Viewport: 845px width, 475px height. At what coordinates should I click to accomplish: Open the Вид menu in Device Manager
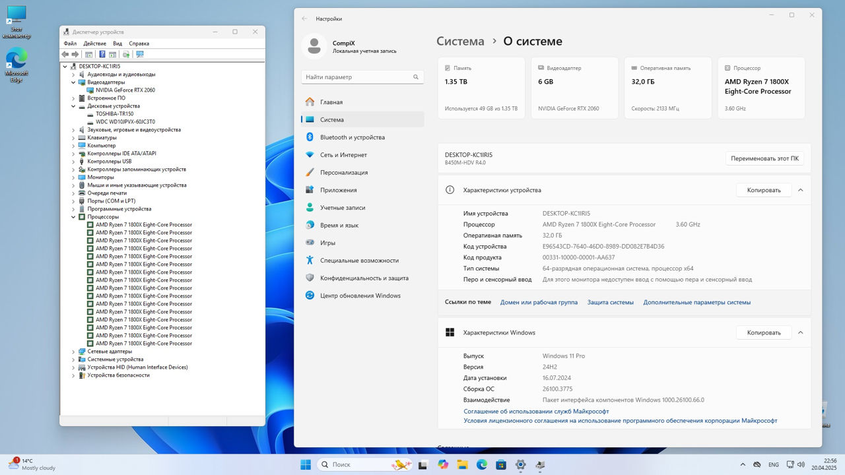click(x=118, y=44)
